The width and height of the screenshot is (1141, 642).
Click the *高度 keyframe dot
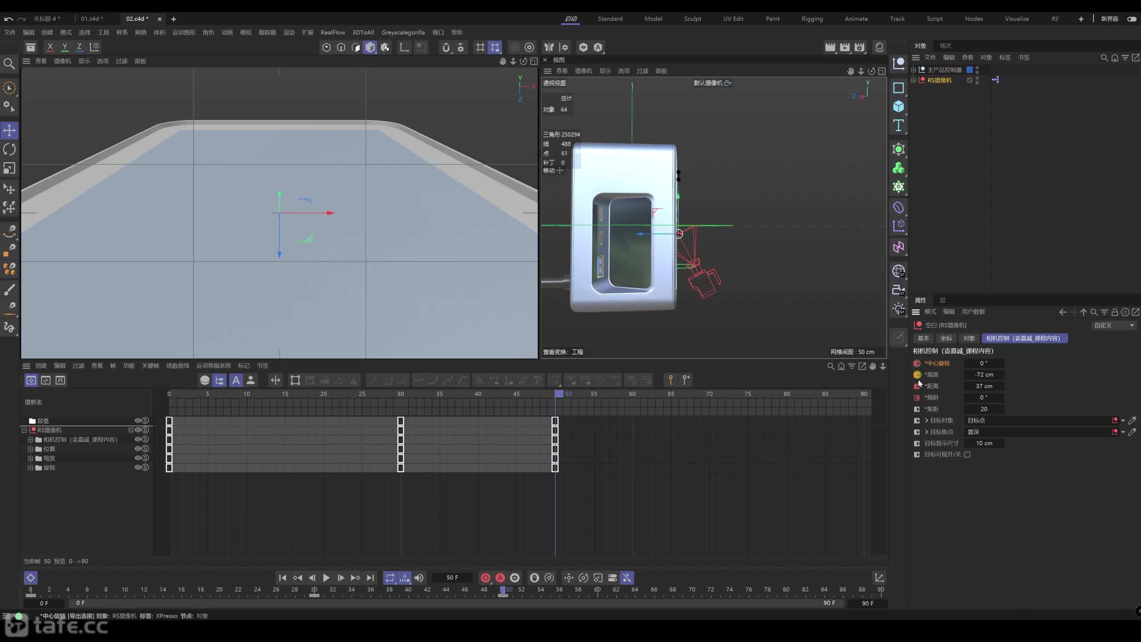(x=917, y=374)
